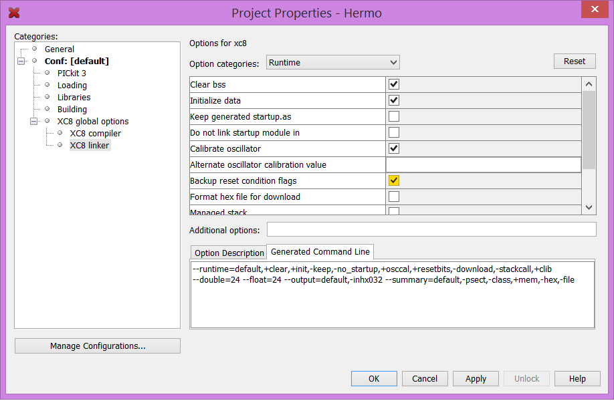The image size is (614, 401).
Task: Open the Option categories Runtime dropdown
Action: 332,63
